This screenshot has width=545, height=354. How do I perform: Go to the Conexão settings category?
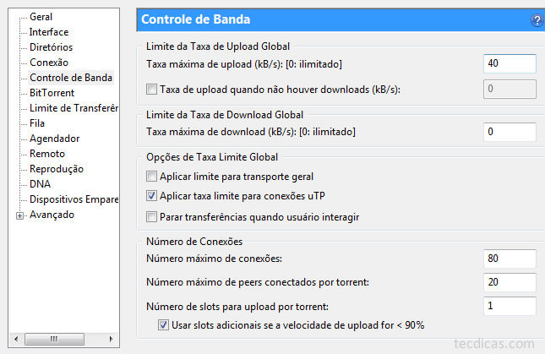[49, 63]
